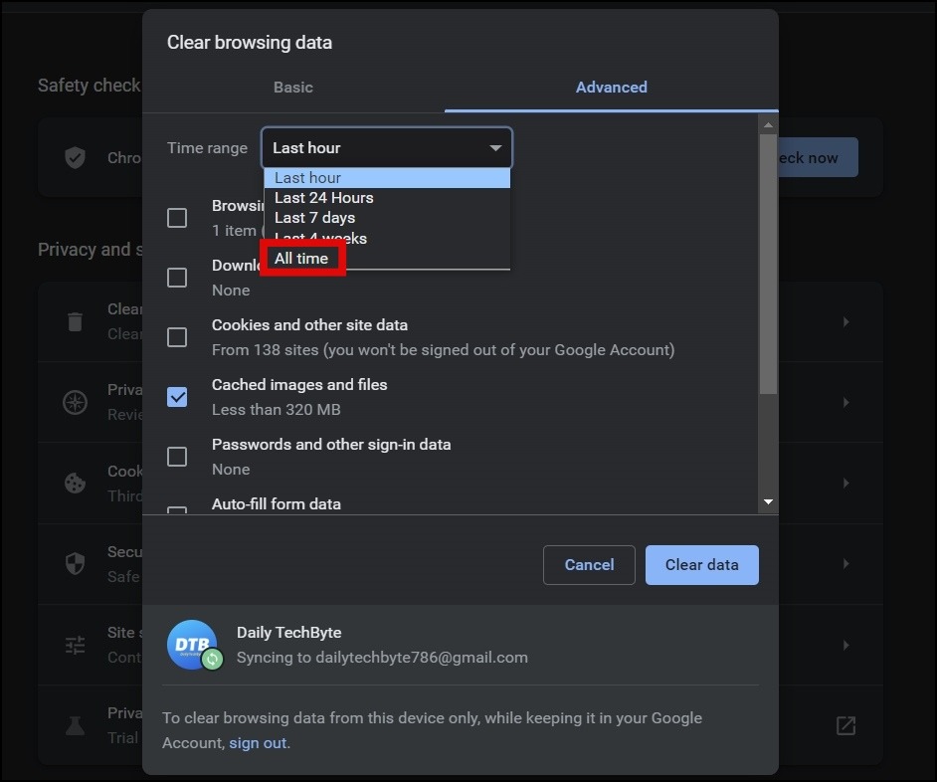
Task: Click the dialog scrollbar down arrow
Action: [768, 502]
